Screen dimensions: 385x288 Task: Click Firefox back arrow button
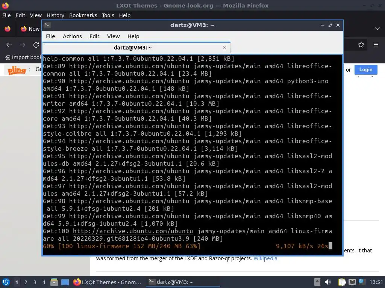pos(9,45)
